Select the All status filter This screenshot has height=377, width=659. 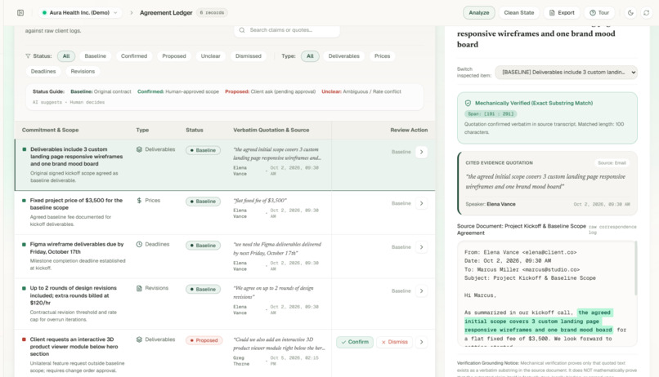(66, 55)
